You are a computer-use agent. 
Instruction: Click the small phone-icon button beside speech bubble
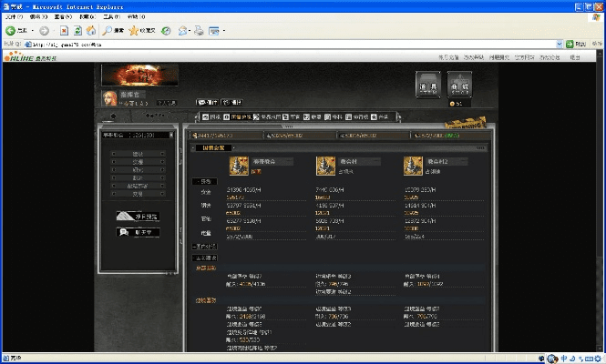tap(231, 102)
